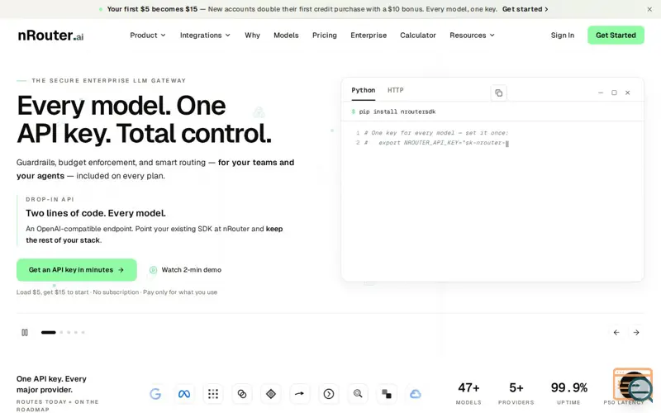
Task: Expand the Product dropdown menu
Action: coord(148,36)
